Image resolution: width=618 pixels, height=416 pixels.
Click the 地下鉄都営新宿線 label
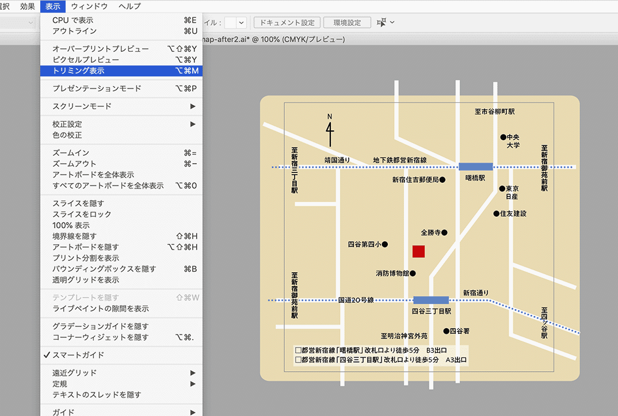click(400, 160)
